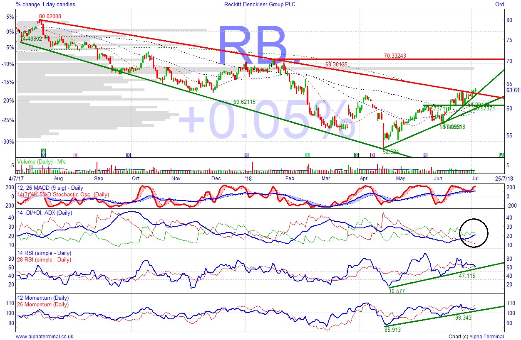The width and height of the screenshot is (521, 340).
Task: Select the "X" marker just after April
Action: tap(372, 154)
